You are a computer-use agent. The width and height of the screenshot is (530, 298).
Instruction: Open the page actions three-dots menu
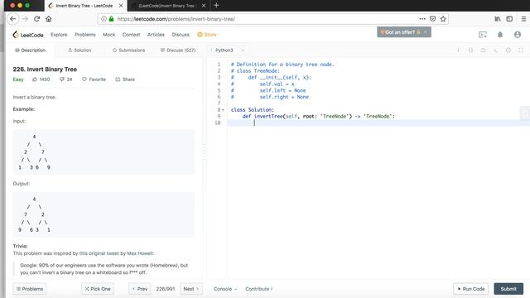tap(422, 19)
